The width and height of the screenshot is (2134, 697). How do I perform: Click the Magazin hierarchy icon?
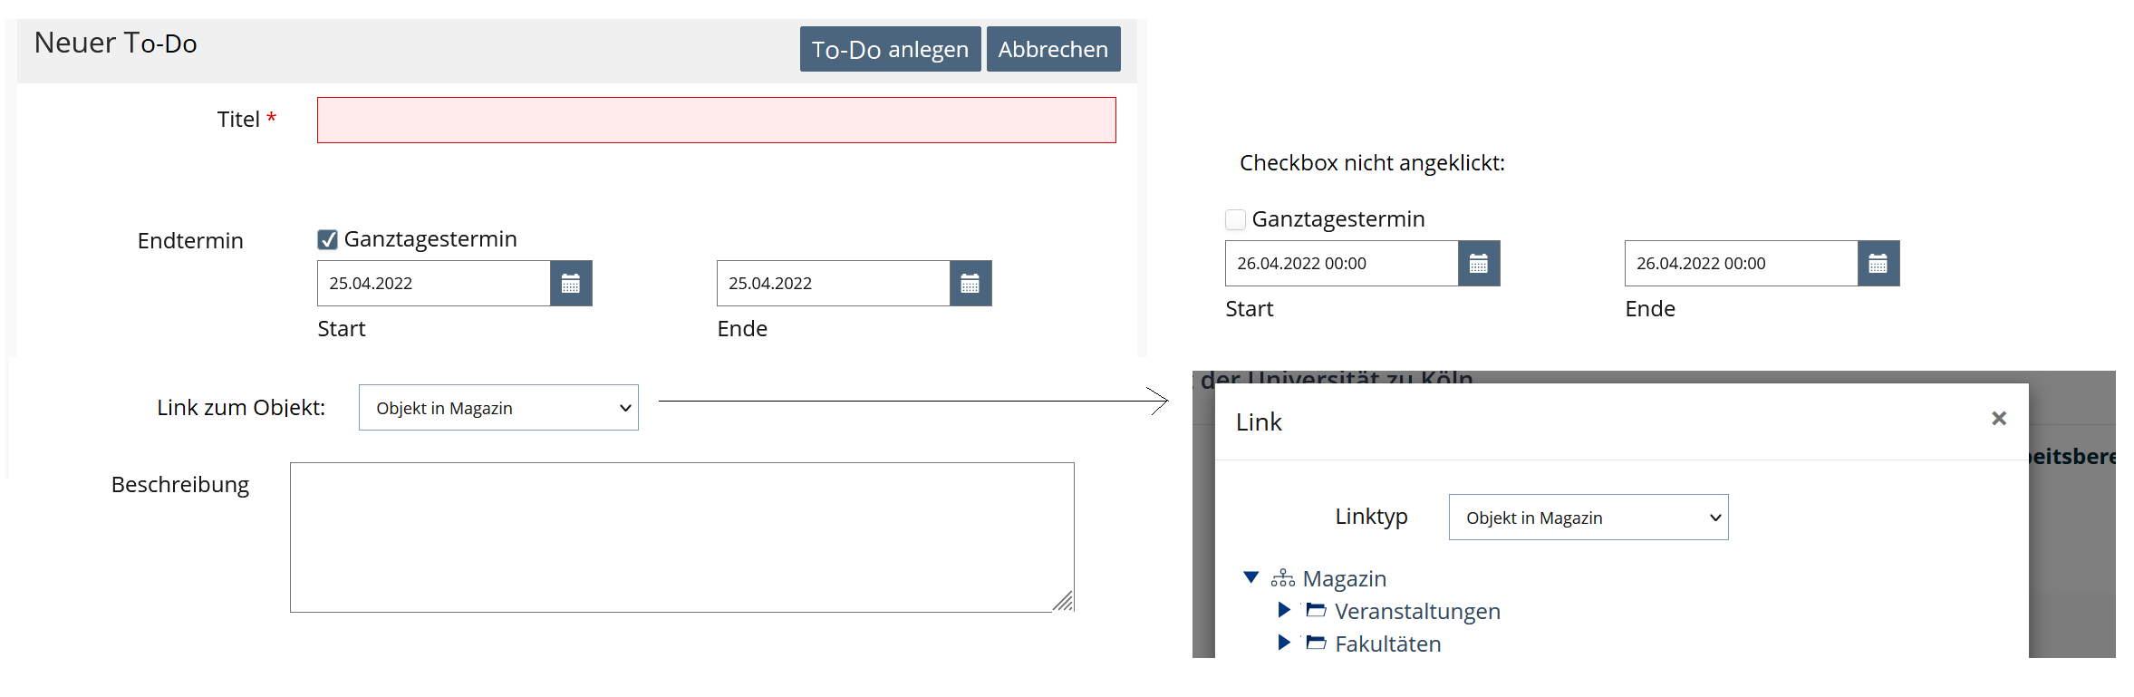1282,578
